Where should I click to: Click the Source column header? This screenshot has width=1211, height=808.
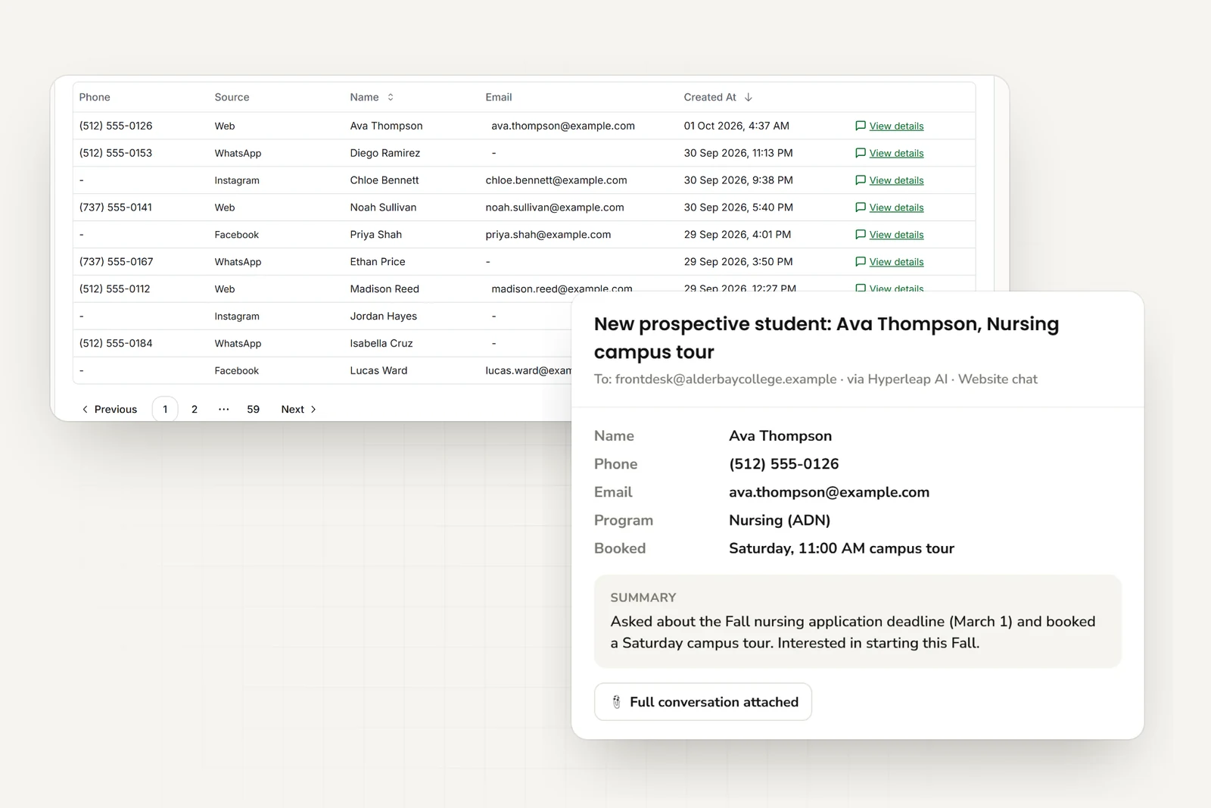pyautogui.click(x=232, y=98)
